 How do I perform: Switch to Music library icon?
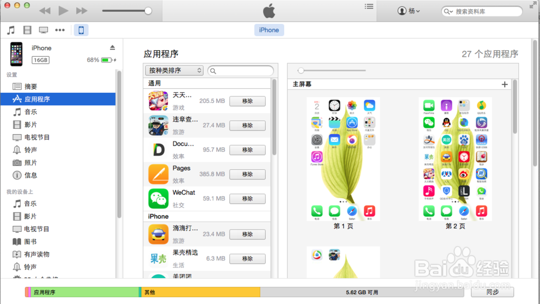click(x=11, y=30)
